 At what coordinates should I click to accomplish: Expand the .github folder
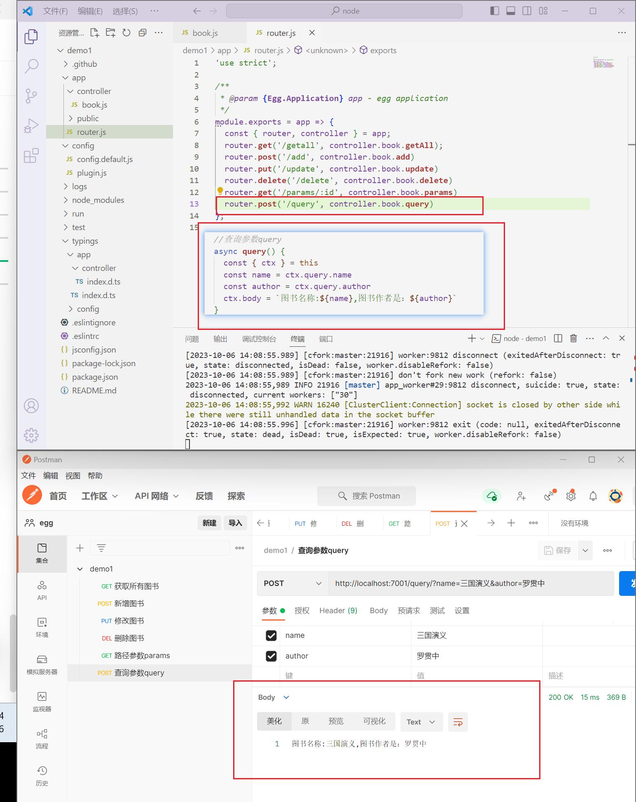[66, 64]
